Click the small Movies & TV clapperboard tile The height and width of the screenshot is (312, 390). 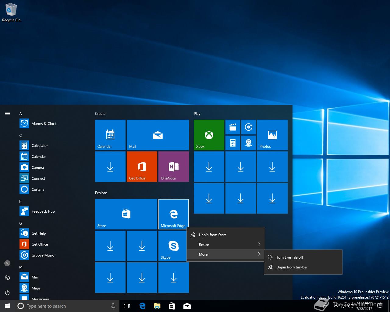point(233,127)
